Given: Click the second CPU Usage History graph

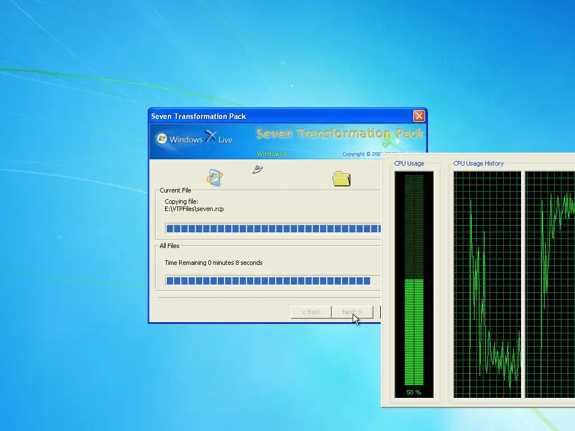Looking at the screenshot, I should pos(550,284).
